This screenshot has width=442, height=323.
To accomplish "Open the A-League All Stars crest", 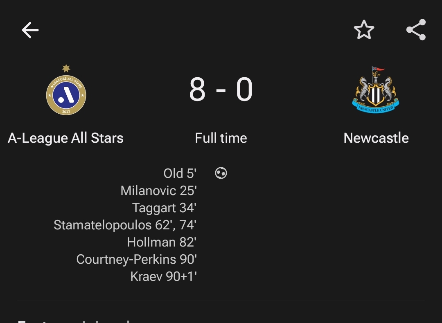I will pos(66,90).
